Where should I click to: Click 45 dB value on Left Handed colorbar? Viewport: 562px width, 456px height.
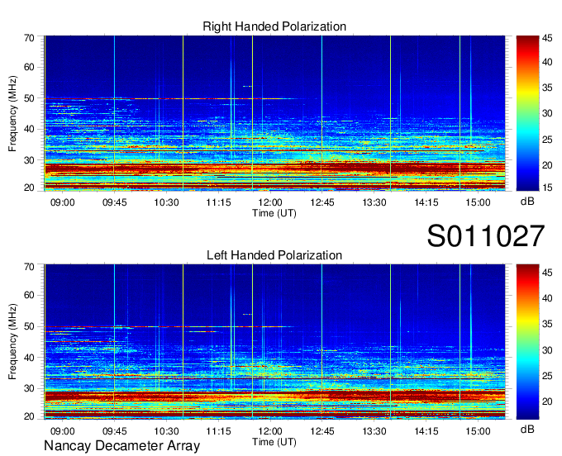(x=547, y=273)
